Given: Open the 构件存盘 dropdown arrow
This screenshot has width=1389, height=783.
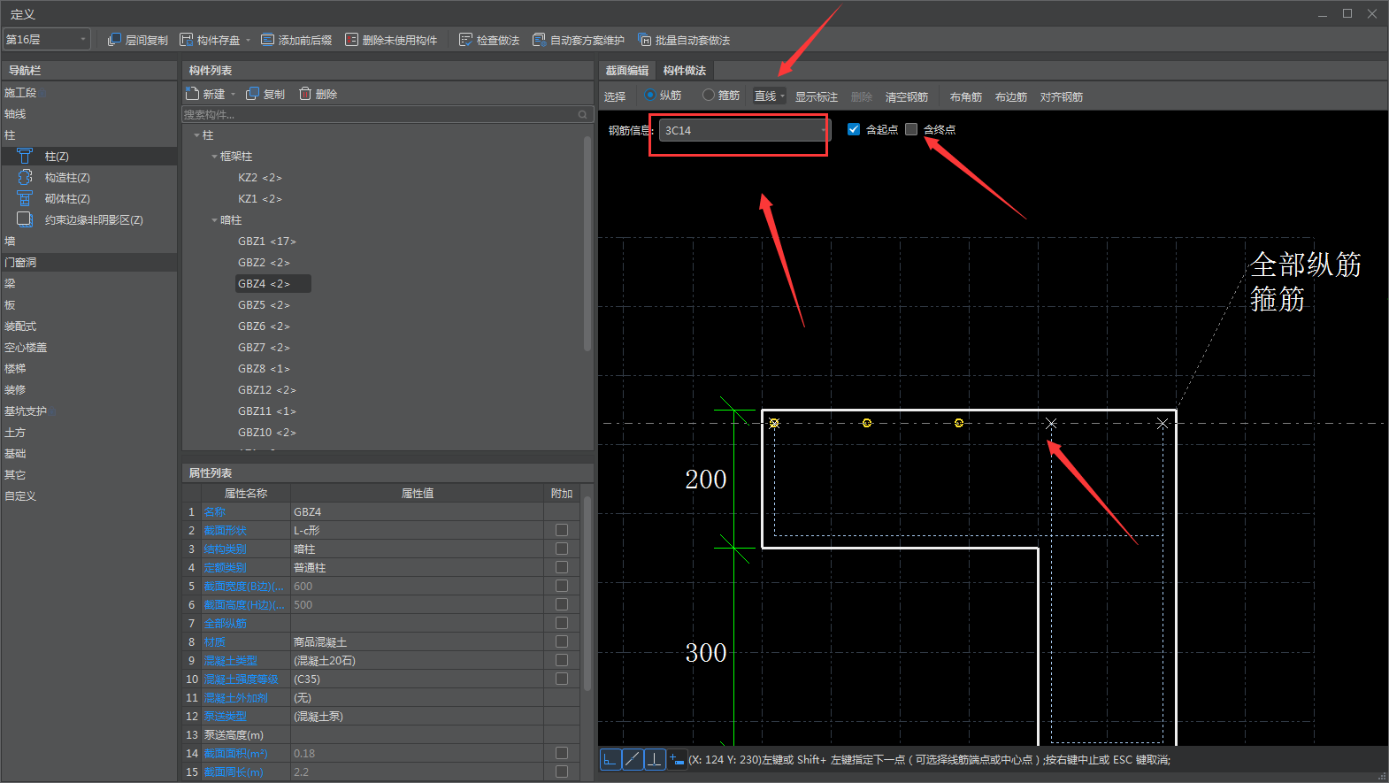Looking at the screenshot, I should (249, 40).
